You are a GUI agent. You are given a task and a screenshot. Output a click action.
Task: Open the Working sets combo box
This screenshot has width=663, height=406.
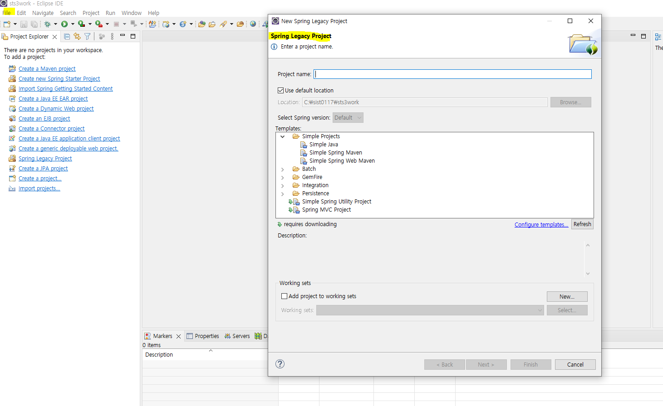click(x=430, y=310)
